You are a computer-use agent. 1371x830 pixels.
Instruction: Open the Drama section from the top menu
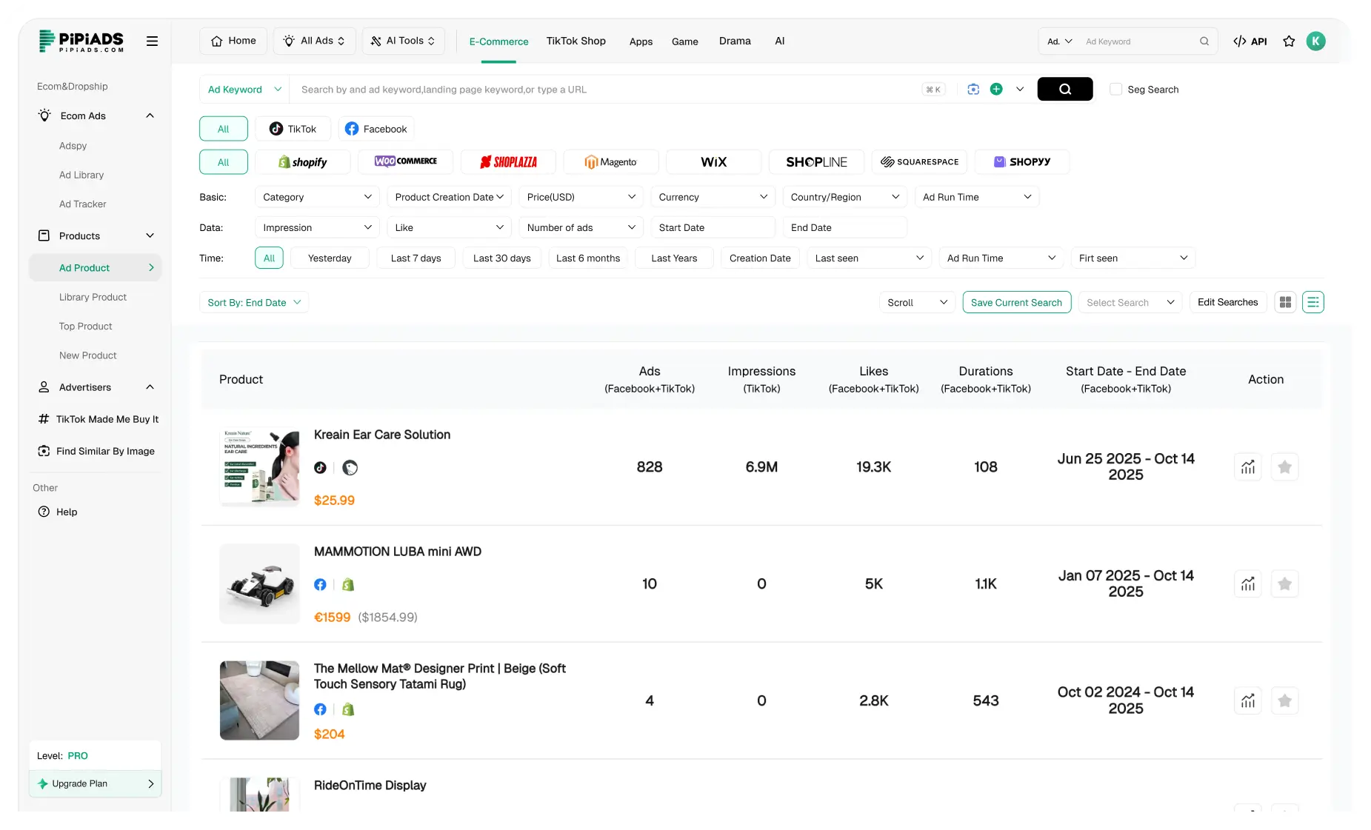735,41
